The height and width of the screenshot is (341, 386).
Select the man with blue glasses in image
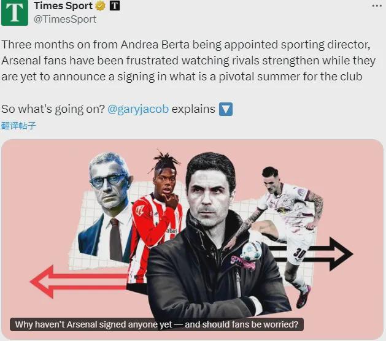107,207
